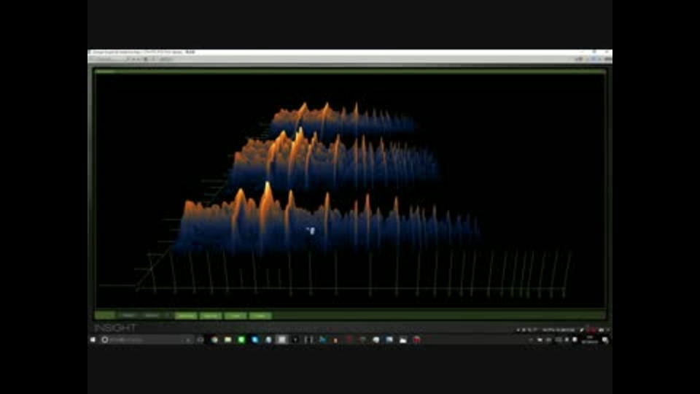Click the 3D spectrogram display area
This screenshot has height=394, width=700.
coord(350,191)
